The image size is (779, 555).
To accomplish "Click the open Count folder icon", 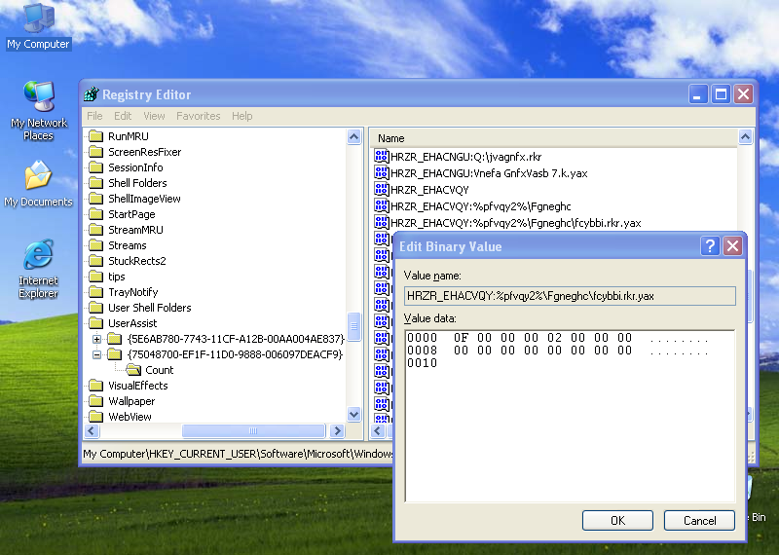I will 133,370.
